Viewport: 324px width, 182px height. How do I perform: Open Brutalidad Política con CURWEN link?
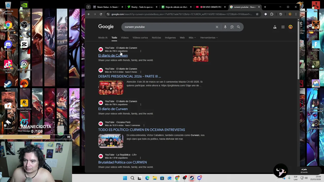[123, 162]
